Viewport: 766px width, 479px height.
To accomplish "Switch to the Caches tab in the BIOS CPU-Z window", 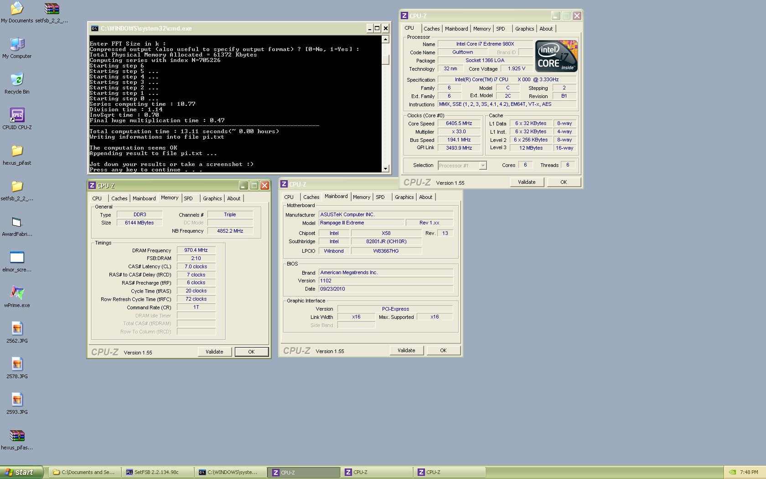I will [311, 197].
